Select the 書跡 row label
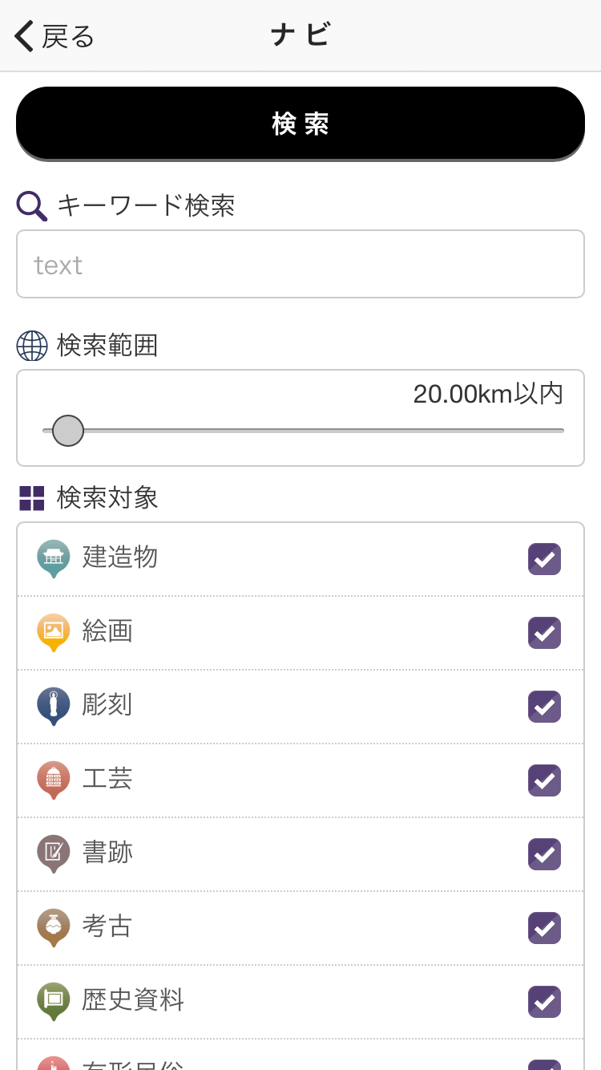This screenshot has height=1070, width=601. click(x=107, y=853)
